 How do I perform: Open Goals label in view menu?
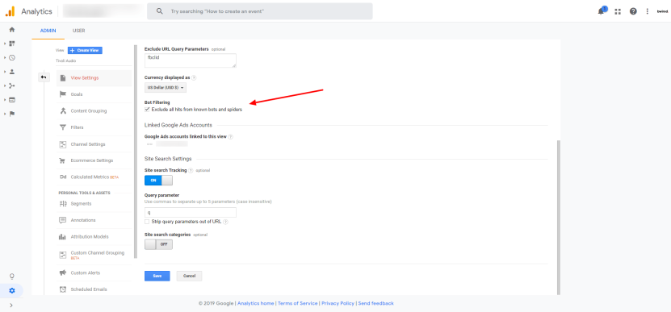coord(77,94)
